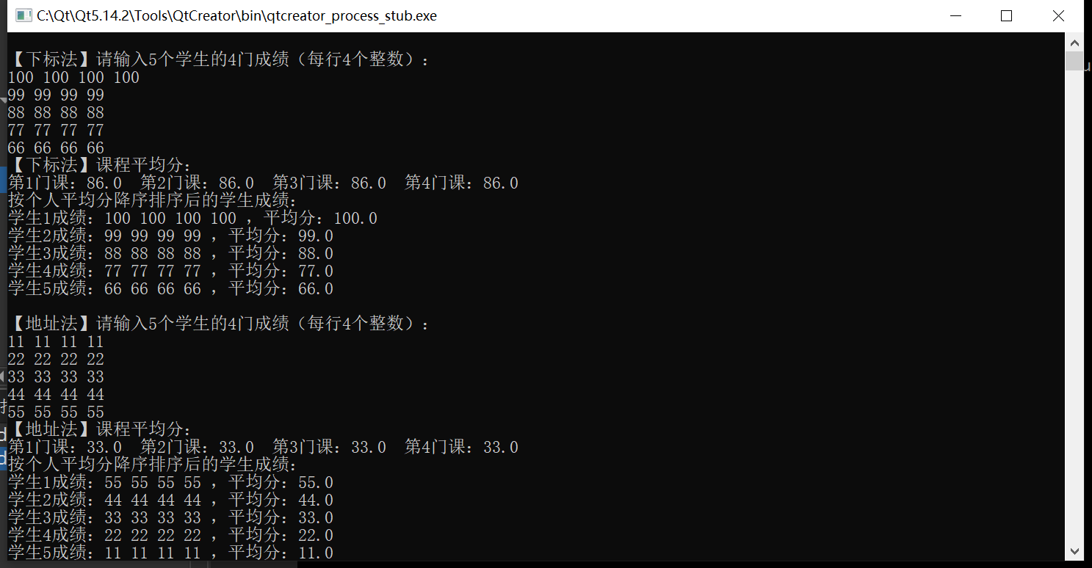Click the 【下标法】课程平均分 heading line
The height and width of the screenshot is (568, 1092).
tap(100, 165)
